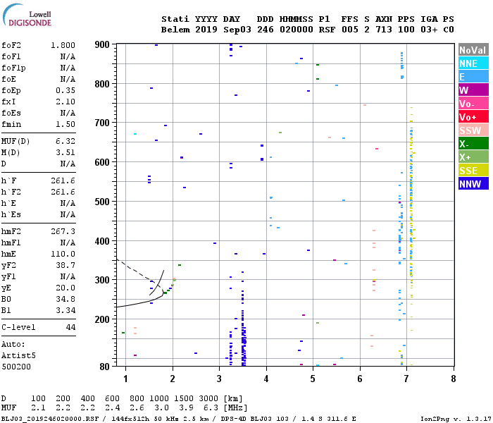
Task: Pick the X- dark green swatch
Action: 473,144
